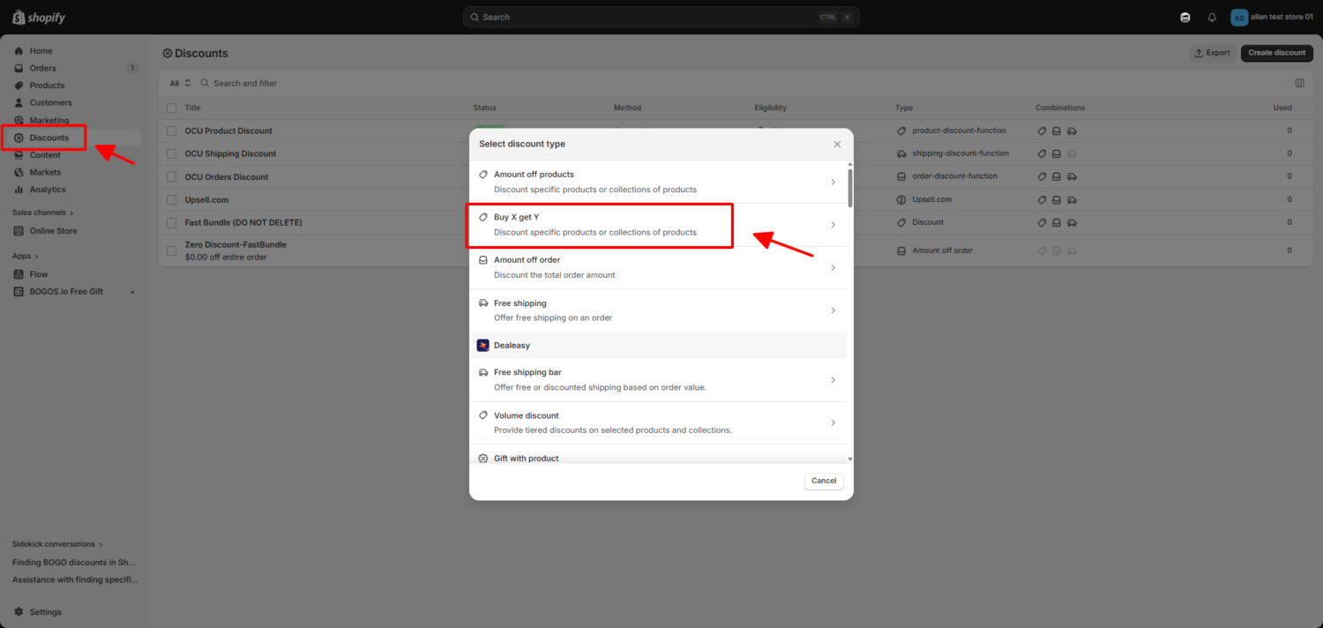Open BOGOS.io Free Gift app

(66, 291)
